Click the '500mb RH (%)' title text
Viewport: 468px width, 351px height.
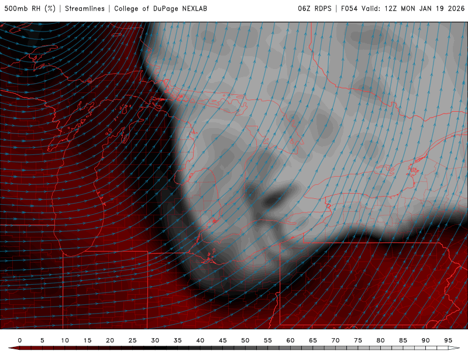tap(30, 9)
